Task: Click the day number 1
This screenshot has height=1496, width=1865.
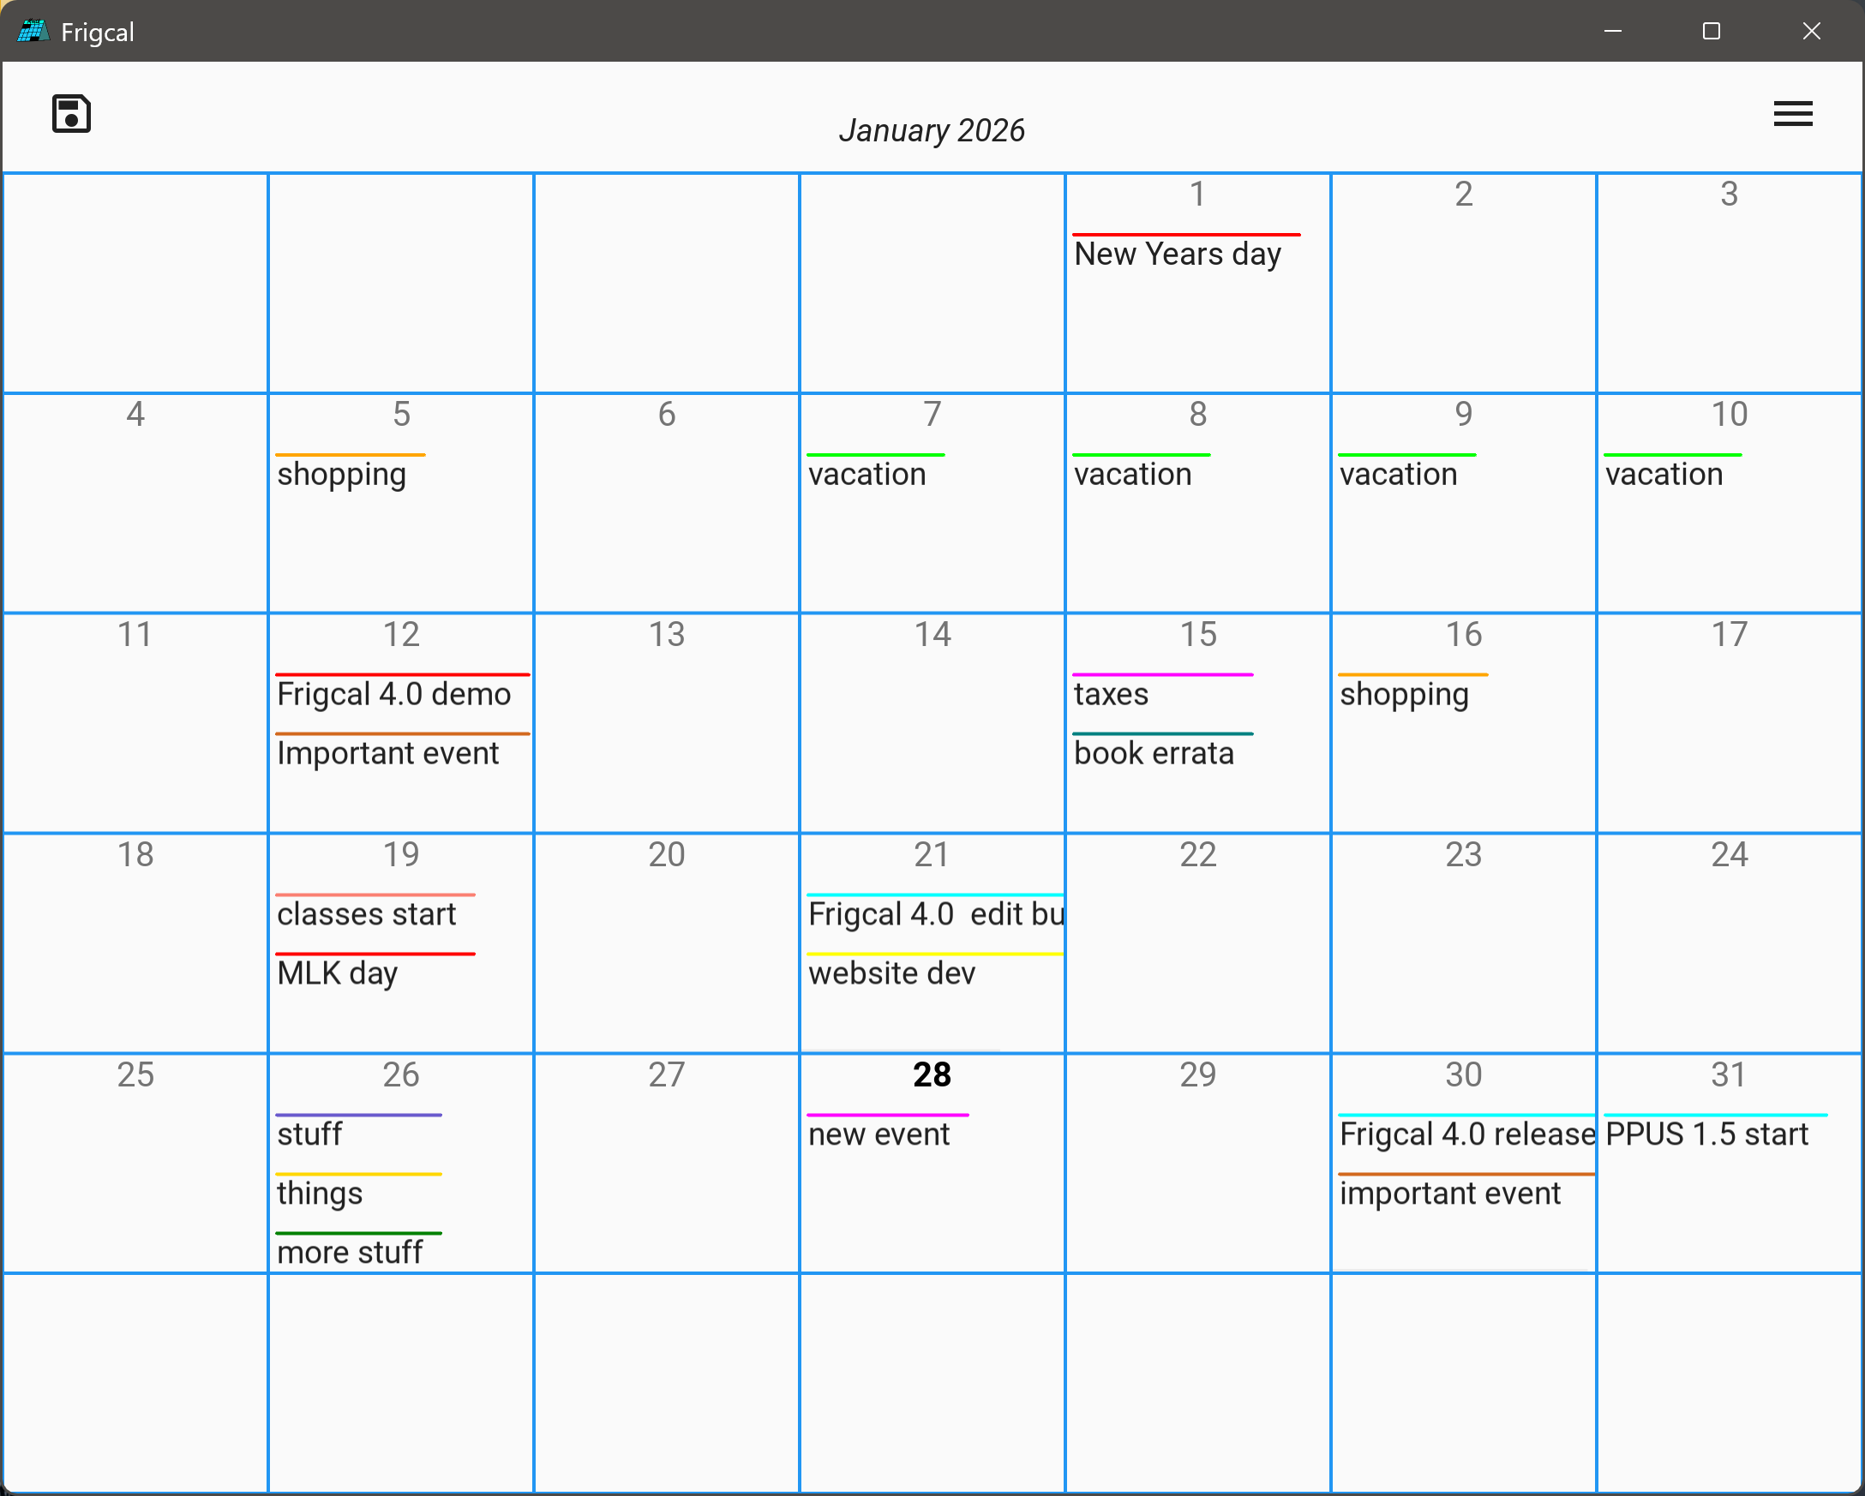Action: pyautogui.click(x=1198, y=194)
